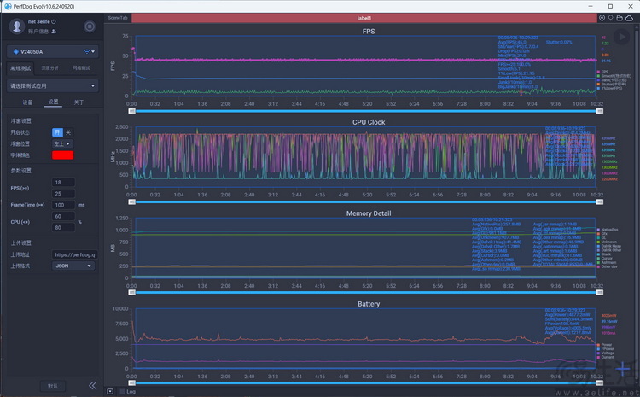640x397 pixels.
Task: Click the record icon beside Log
Action: coord(110,391)
